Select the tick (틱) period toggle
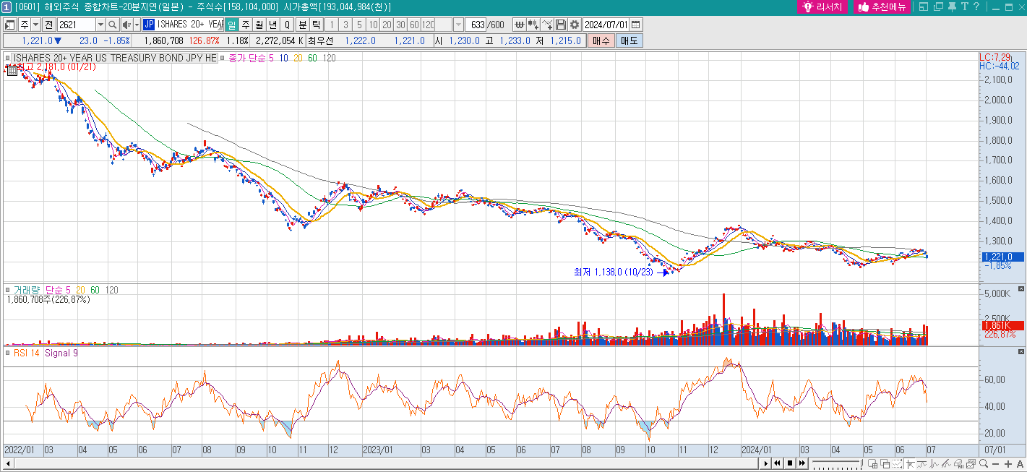Image resolution: width=1027 pixels, height=472 pixels. pos(317,25)
